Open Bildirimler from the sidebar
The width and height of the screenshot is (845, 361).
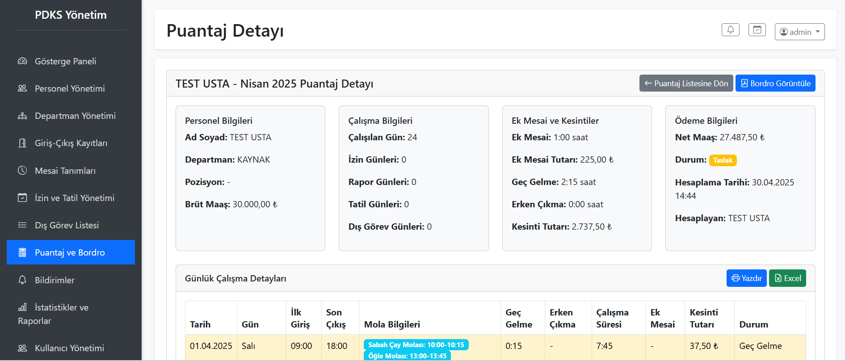(55, 280)
